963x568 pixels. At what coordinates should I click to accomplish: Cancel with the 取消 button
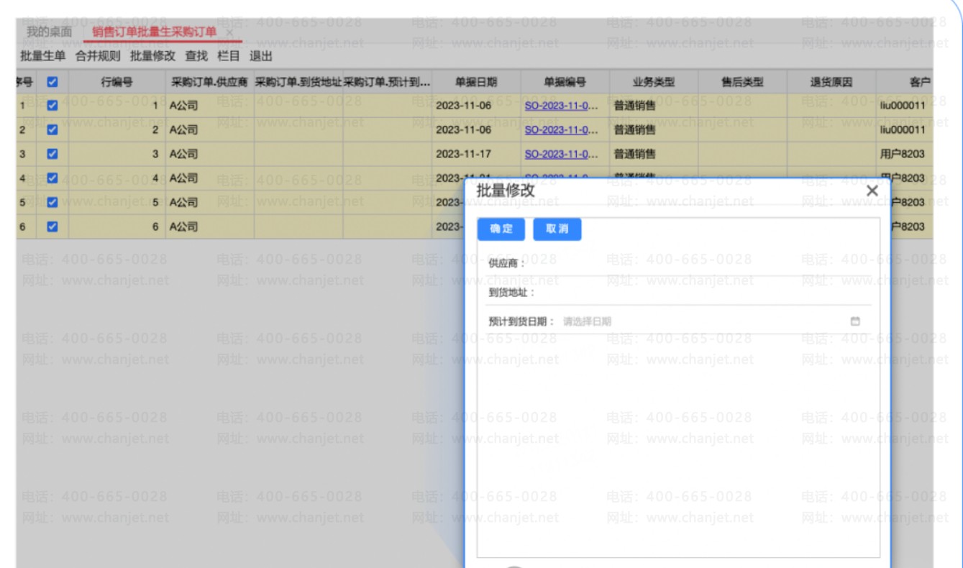click(557, 229)
